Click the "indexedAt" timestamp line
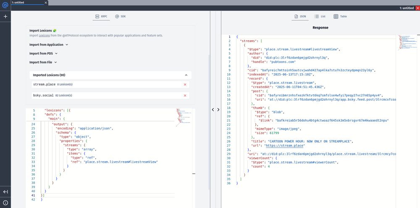Viewport: 420px width, 208px height. click(x=280, y=75)
